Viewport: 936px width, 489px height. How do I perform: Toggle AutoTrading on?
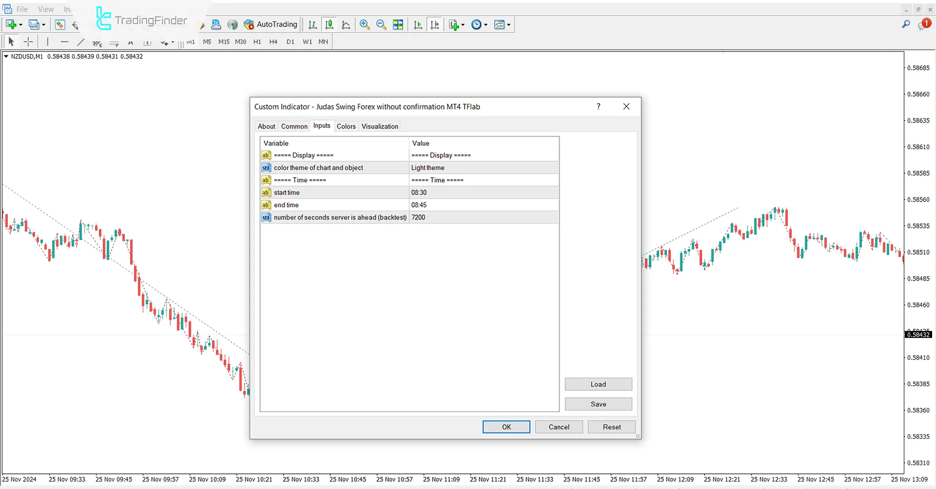[271, 24]
